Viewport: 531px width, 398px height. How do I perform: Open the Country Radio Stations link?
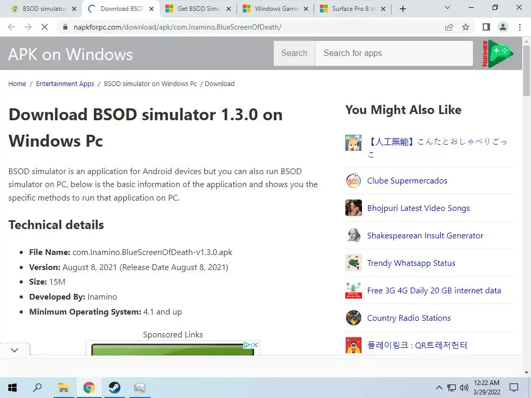click(409, 318)
